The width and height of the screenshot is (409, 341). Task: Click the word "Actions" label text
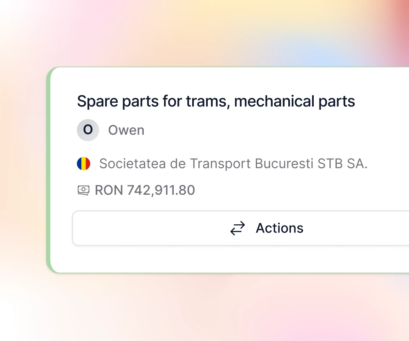279,228
